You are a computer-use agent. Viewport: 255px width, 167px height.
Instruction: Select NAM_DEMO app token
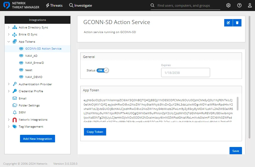[x=34, y=77]
